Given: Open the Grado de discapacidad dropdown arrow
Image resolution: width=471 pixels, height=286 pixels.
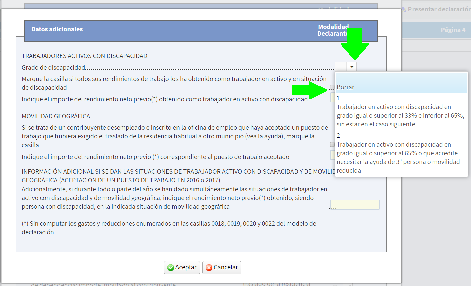Looking at the screenshot, I should pos(352,66).
